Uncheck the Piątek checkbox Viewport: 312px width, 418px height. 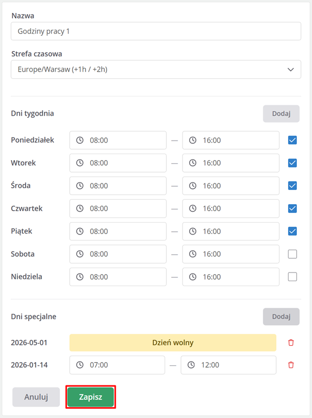click(x=292, y=231)
